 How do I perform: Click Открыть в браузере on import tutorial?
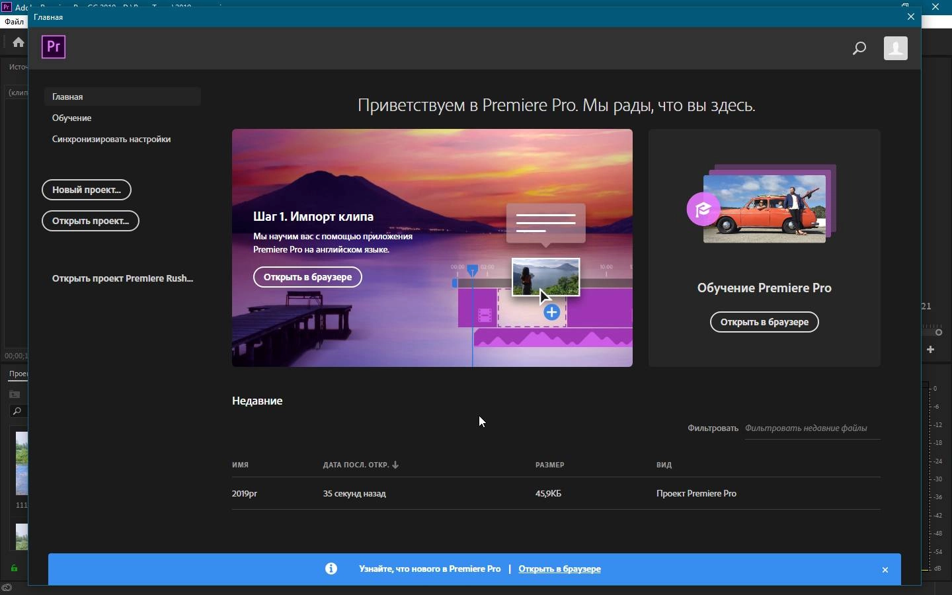(308, 277)
